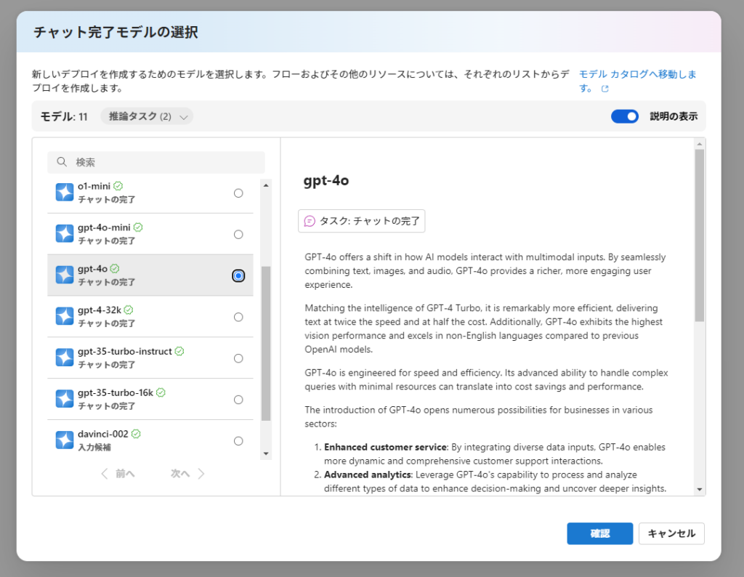744x577 pixels.
Task: Click the チャット完了モデルの選択 dialog title
Action: pyautogui.click(x=116, y=32)
